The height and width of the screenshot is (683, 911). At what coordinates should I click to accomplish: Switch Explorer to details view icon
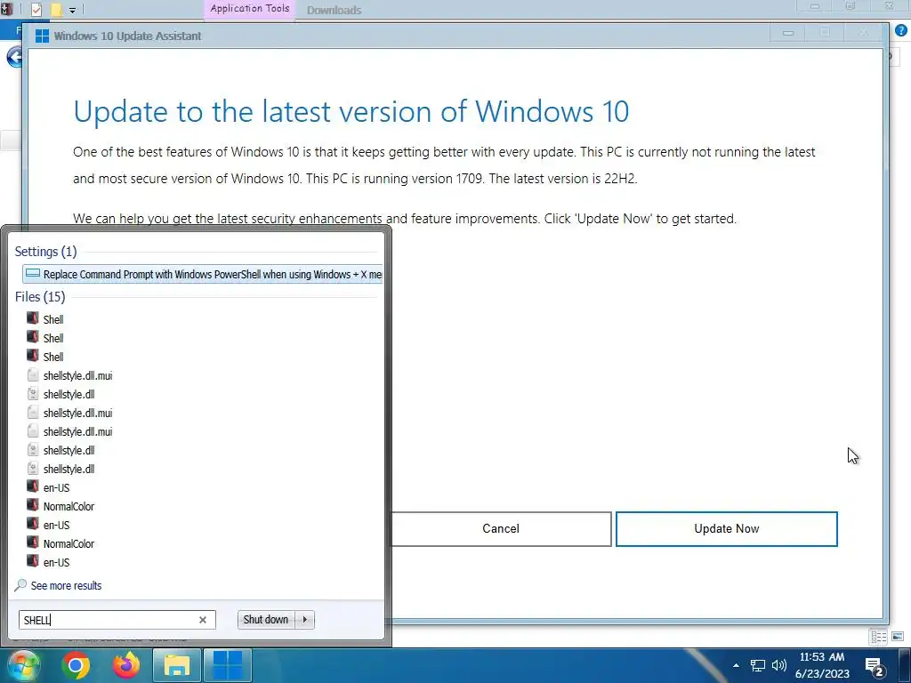(x=878, y=637)
